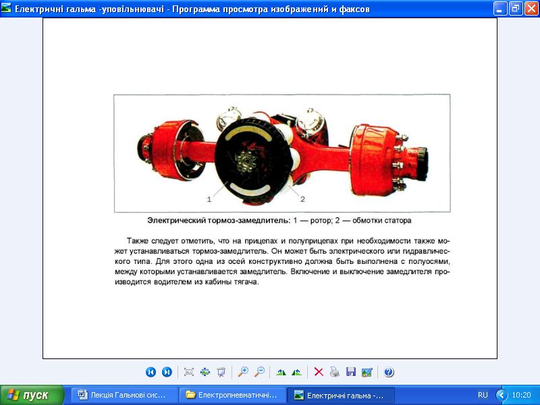Minimize the image viewer window
The image size is (540, 405).
(x=500, y=8)
